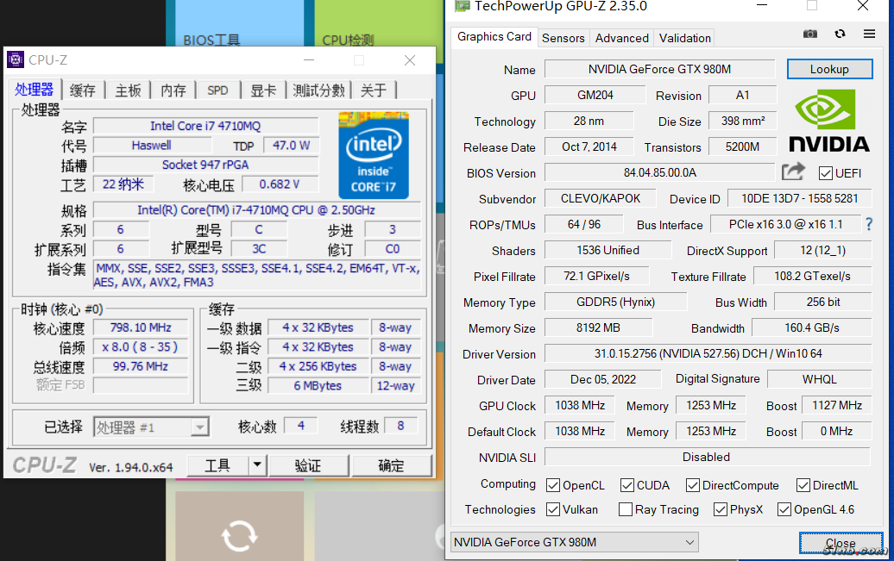Refresh GPU-Z readings using the refresh icon
The width and height of the screenshot is (894, 561).
(838, 34)
